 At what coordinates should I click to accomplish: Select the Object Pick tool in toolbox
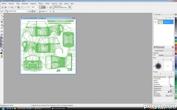click(2, 16)
